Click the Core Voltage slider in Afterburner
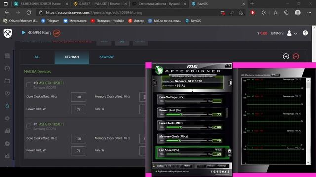 186,101
